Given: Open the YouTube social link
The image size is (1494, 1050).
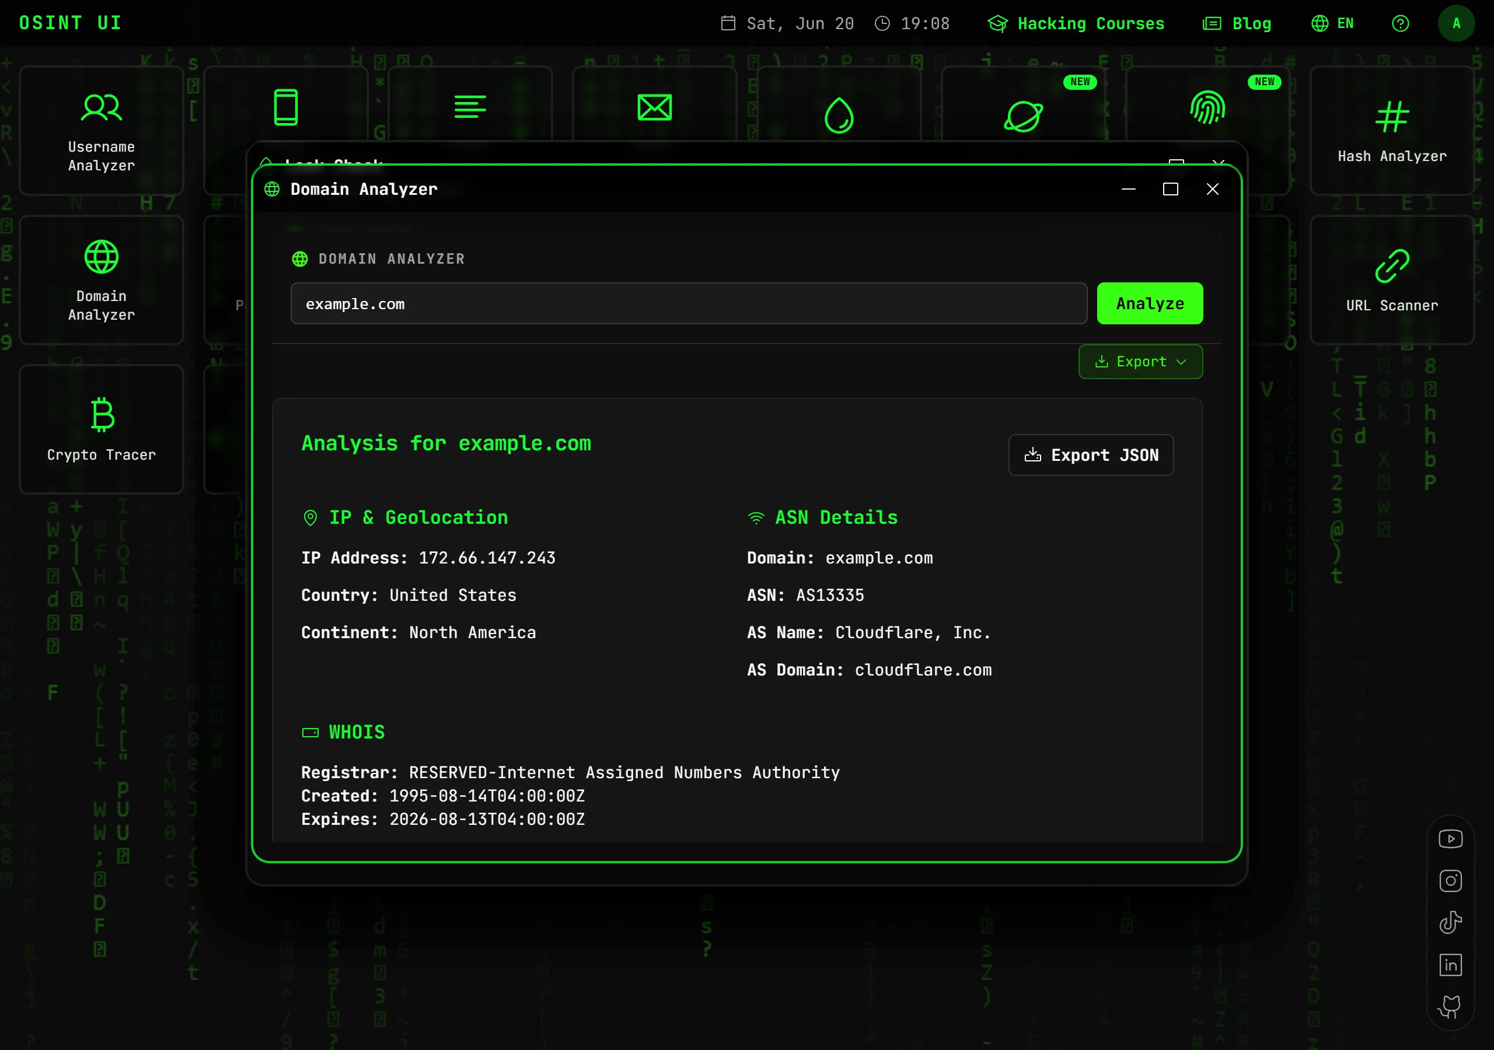Looking at the screenshot, I should (1450, 839).
